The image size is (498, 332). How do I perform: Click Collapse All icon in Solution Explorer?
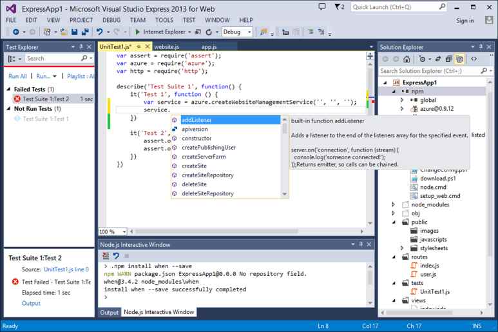pos(448,59)
